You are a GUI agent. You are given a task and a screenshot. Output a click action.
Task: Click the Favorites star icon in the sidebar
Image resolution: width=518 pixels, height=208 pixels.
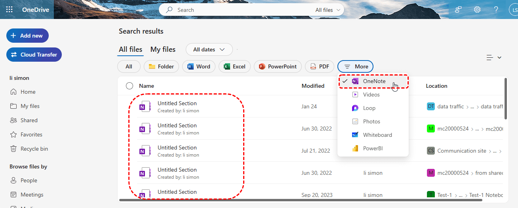coord(13,134)
